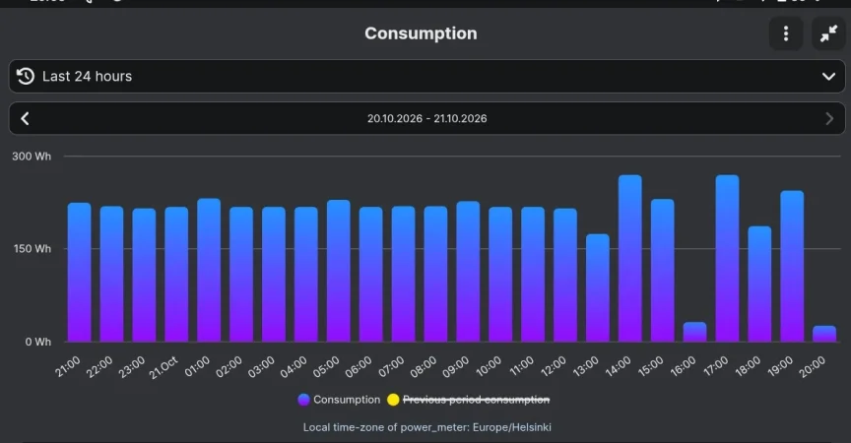The image size is (851, 443).
Task: Click the bar for 23:00
Action: 144,275
